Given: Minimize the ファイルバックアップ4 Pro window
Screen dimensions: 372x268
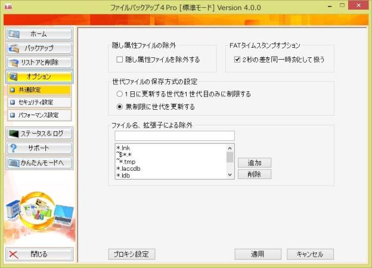Looking at the screenshot, I should click(330, 7).
